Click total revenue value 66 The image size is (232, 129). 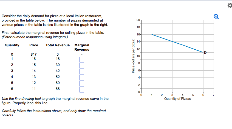click(58, 89)
